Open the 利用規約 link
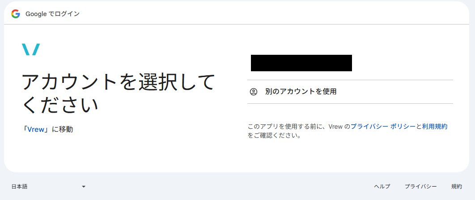 (x=435, y=127)
